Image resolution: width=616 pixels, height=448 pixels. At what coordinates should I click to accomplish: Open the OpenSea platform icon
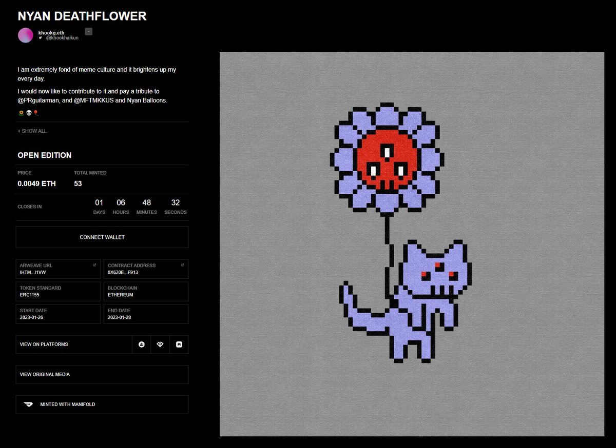(x=142, y=344)
